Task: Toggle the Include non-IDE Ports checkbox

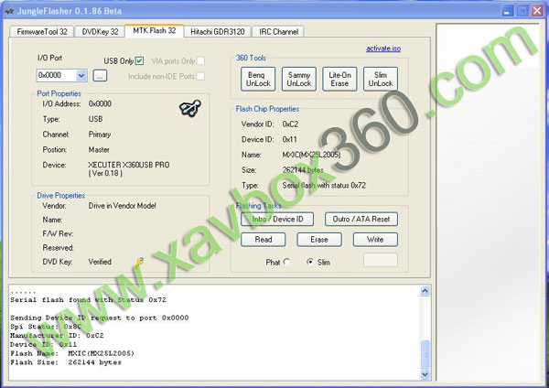Action: [x=200, y=76]
